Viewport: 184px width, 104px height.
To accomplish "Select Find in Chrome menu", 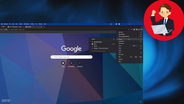I will tap(130, 52).
